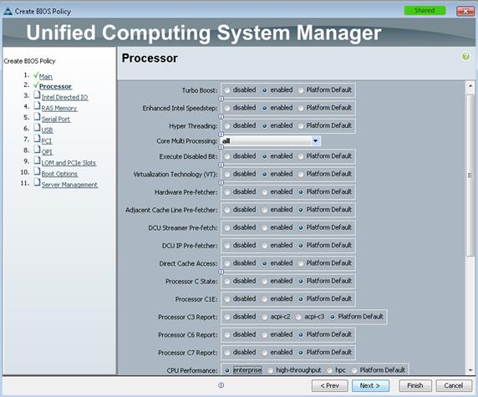Click the Next button

point(370,386)
